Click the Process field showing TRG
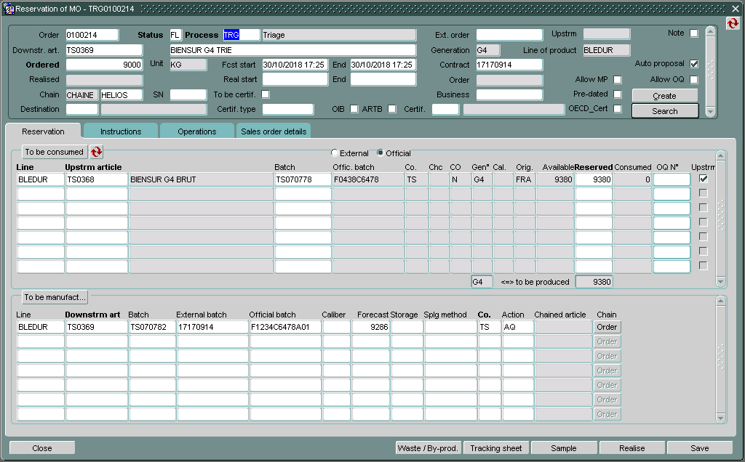 click(x=242, y=35)
